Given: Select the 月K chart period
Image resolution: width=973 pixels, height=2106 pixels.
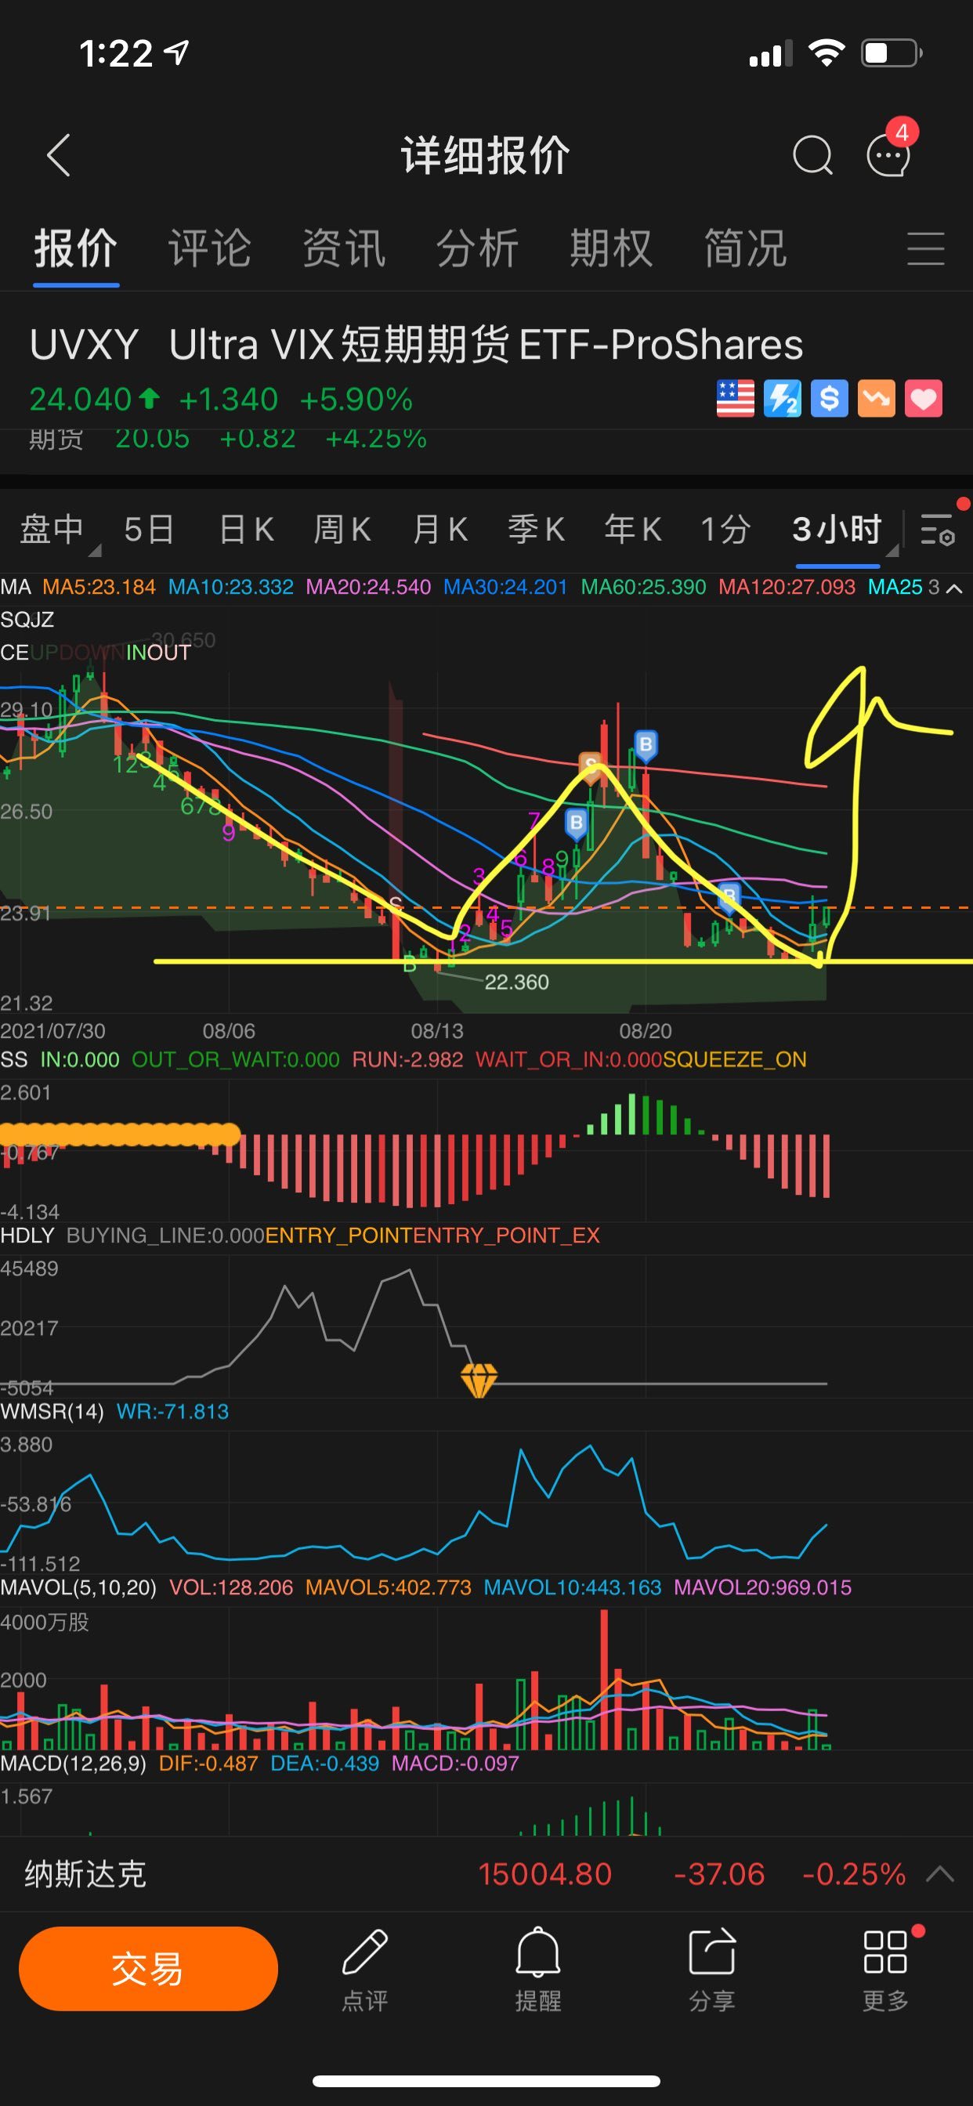Looking at the screenshot, I should click(x=440, y=530).
